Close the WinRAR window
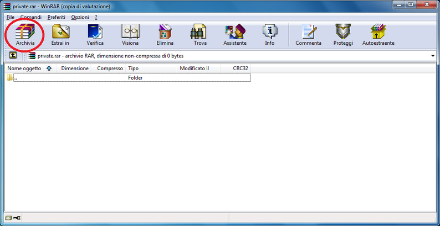 coord(427,5)
